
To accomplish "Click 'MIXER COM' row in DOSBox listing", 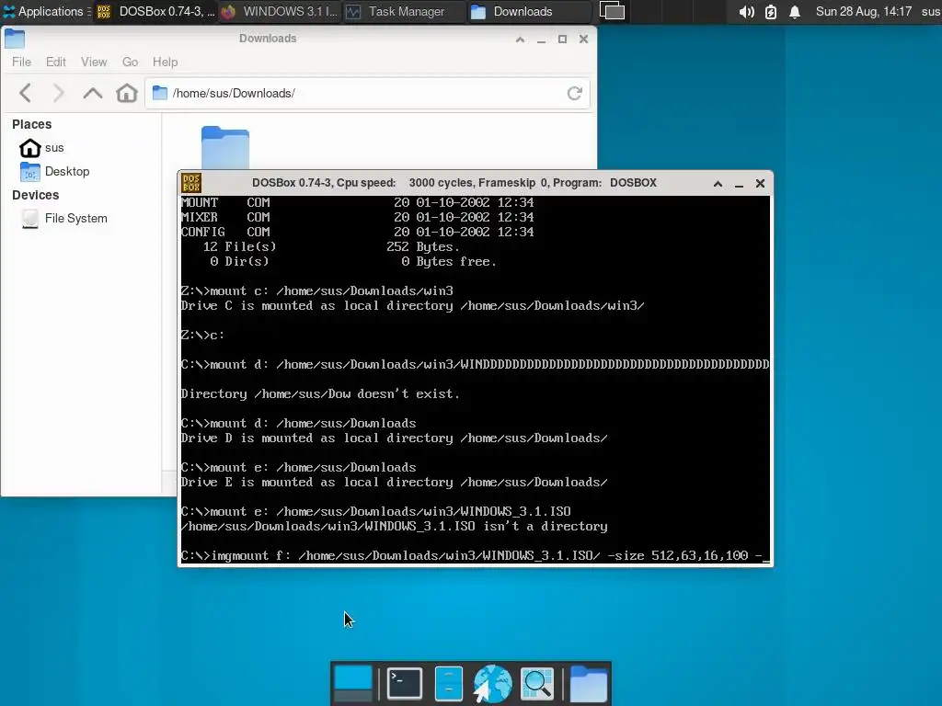I will pos(358,217).
